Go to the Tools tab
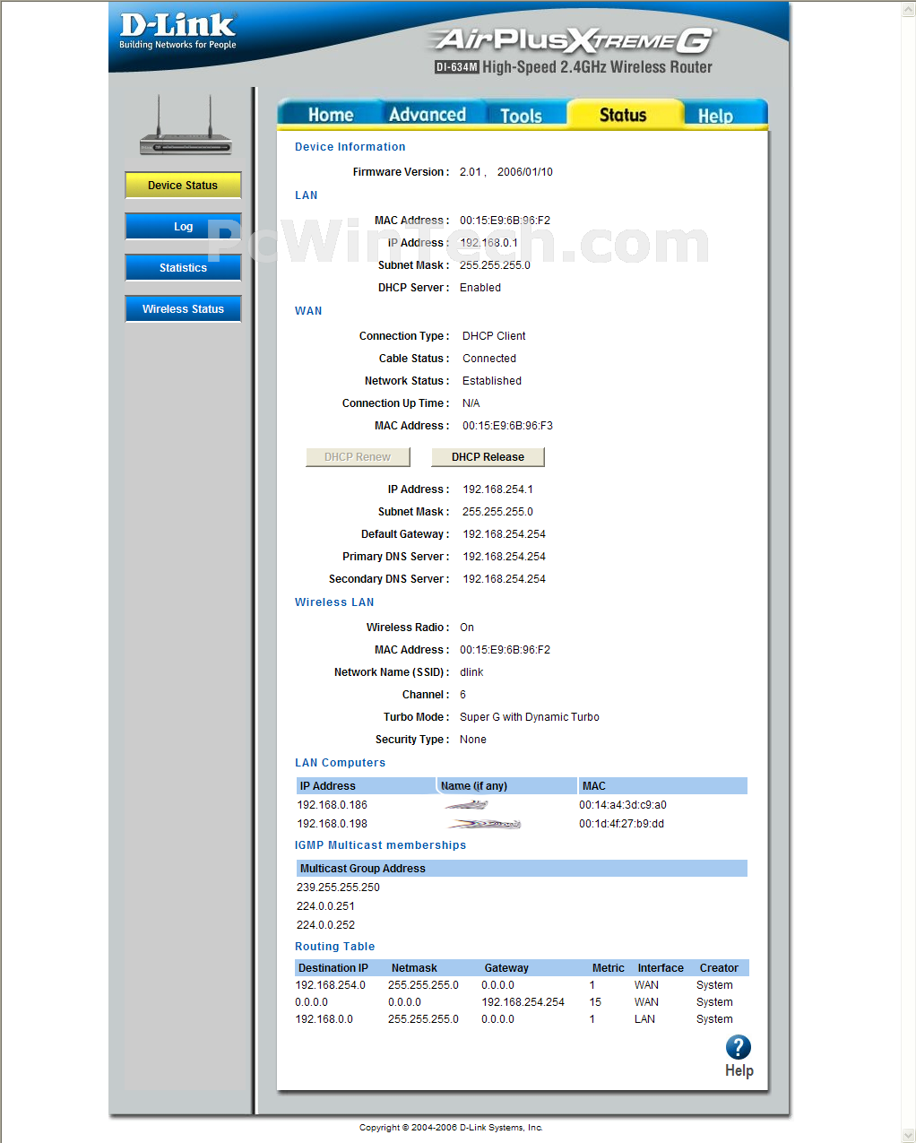Screen dimensions: 916x1143 522,116
